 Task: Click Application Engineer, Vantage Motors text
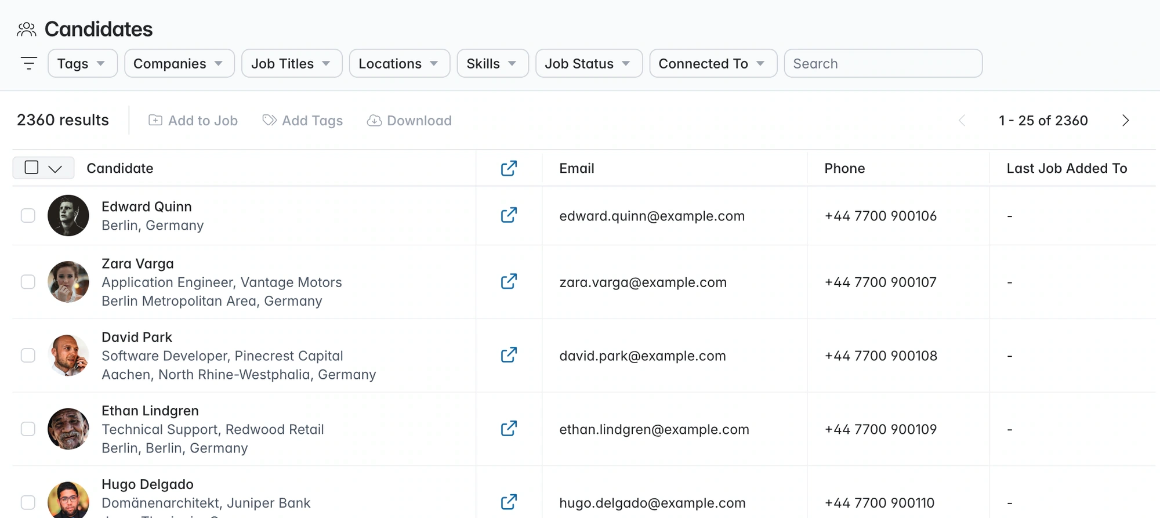[222, 282]
